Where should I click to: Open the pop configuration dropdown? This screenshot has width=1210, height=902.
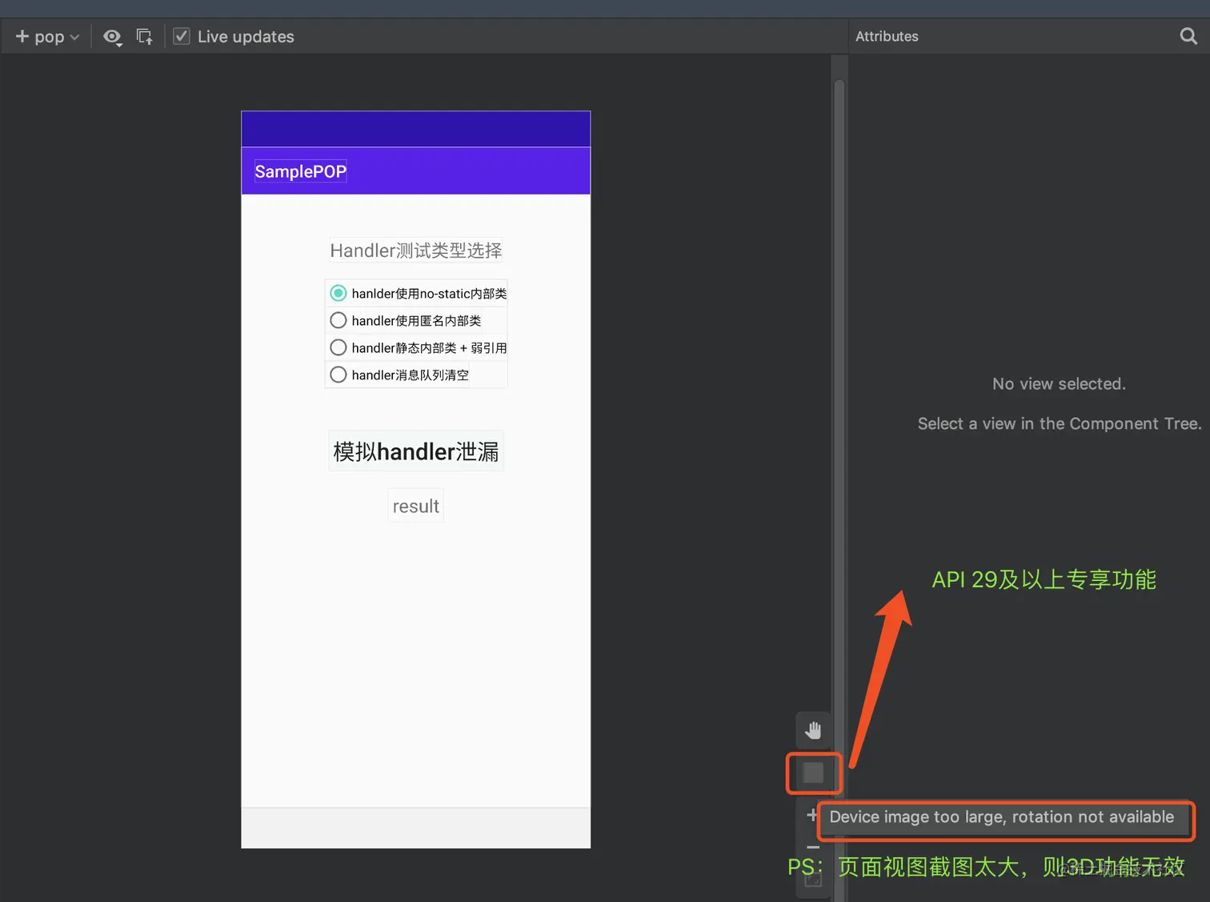click(x=50, y=36)
